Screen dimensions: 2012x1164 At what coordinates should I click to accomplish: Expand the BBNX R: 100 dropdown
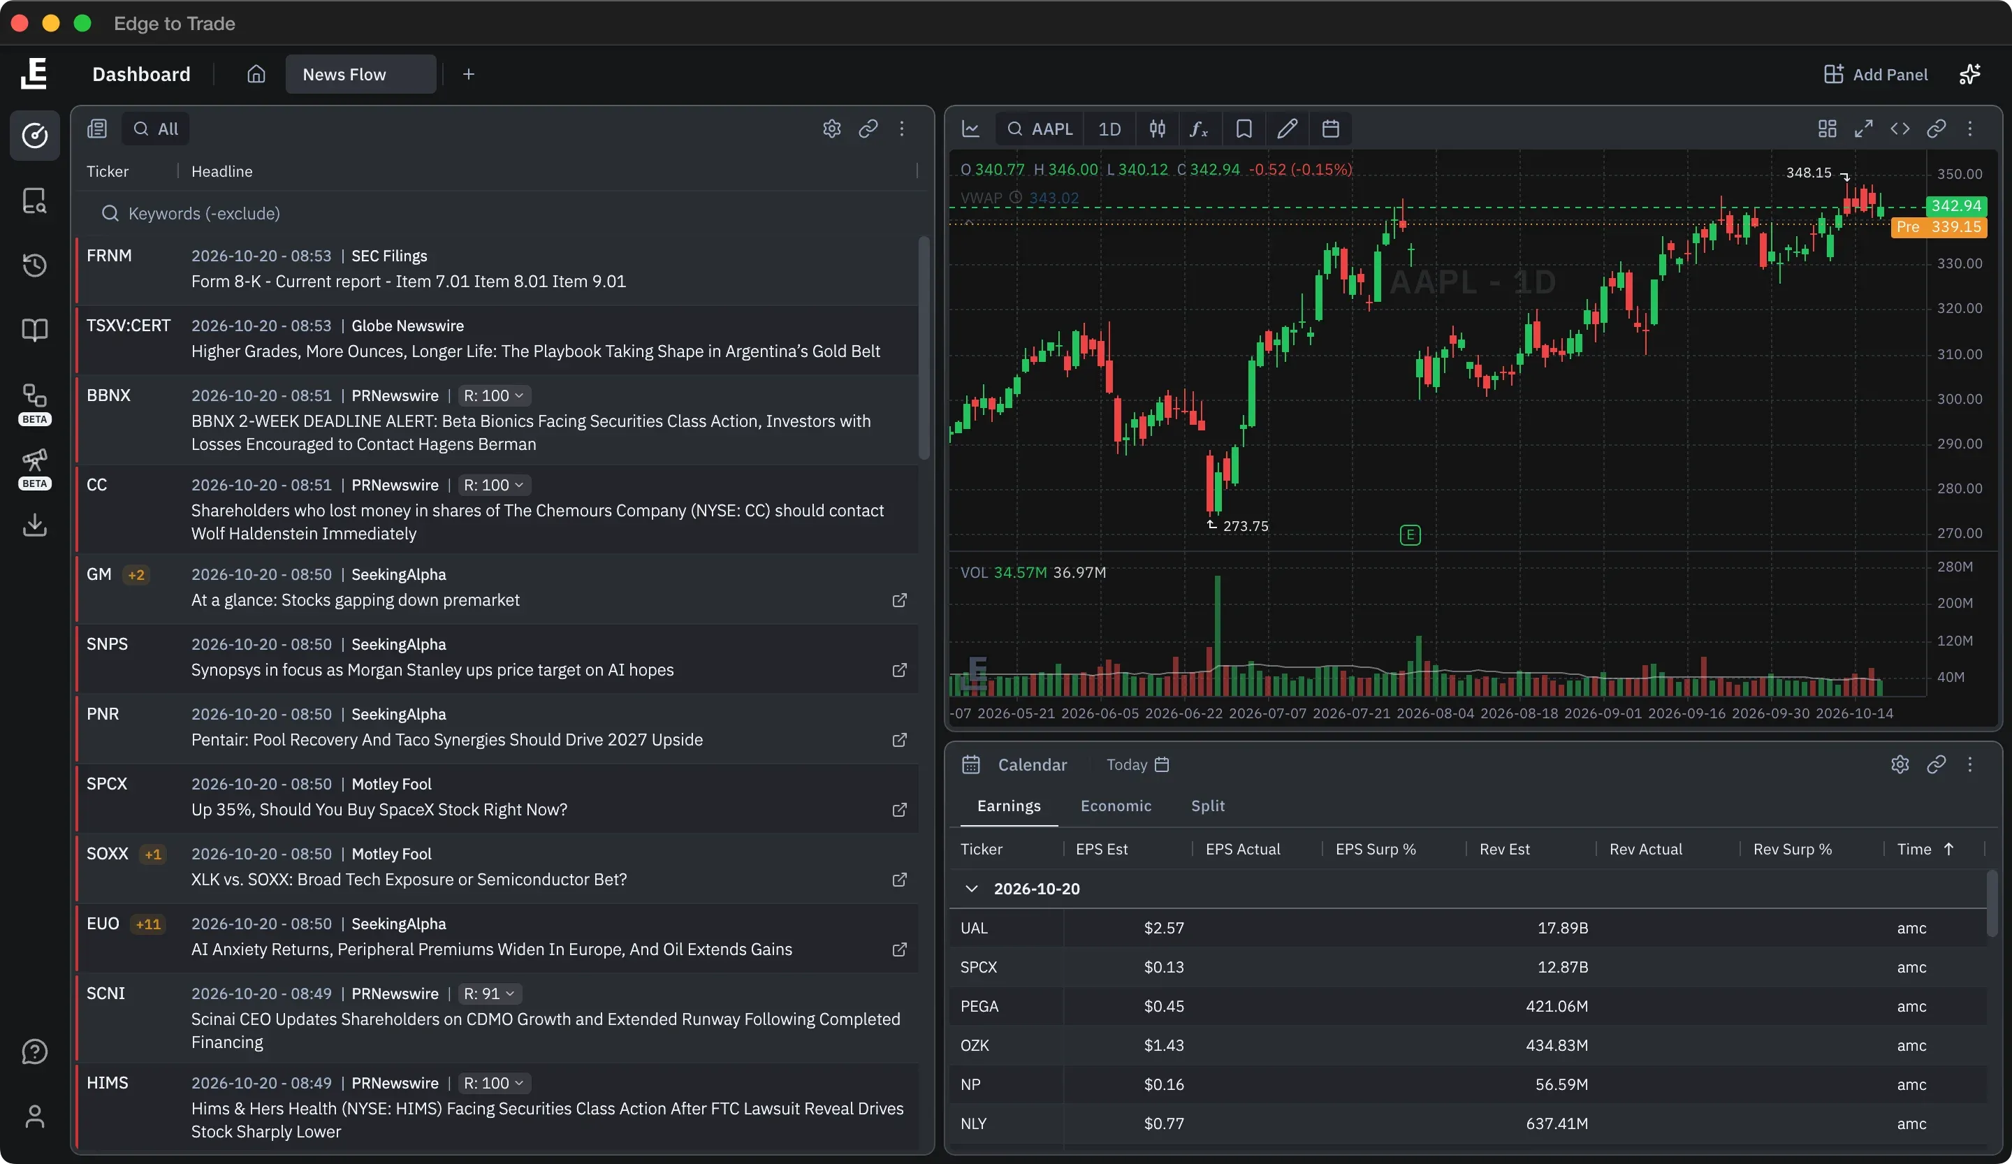494,395
